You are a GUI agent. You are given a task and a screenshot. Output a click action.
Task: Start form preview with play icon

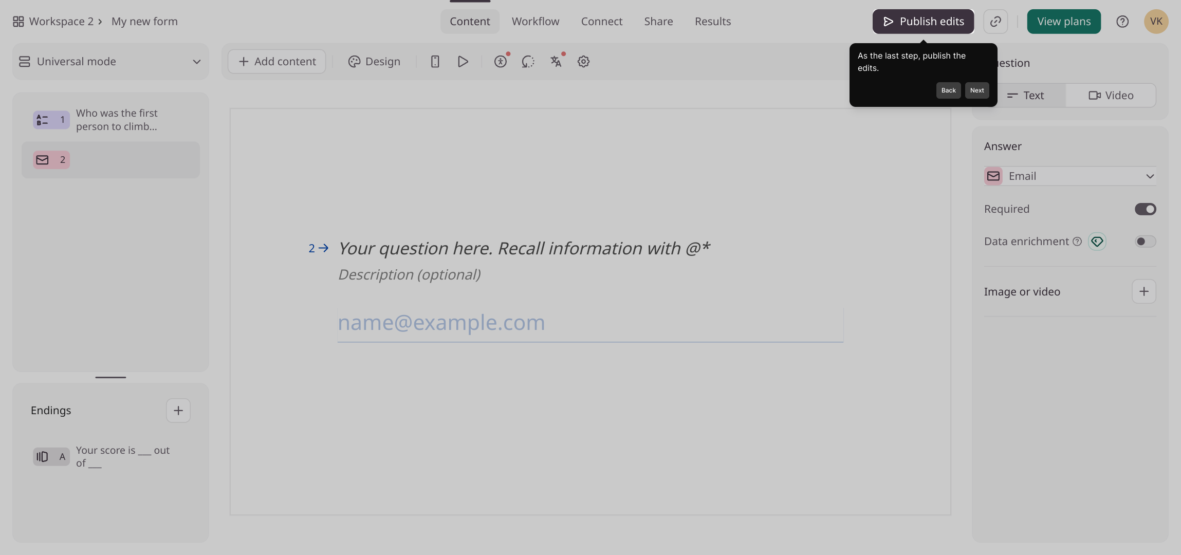pos(463,62)
